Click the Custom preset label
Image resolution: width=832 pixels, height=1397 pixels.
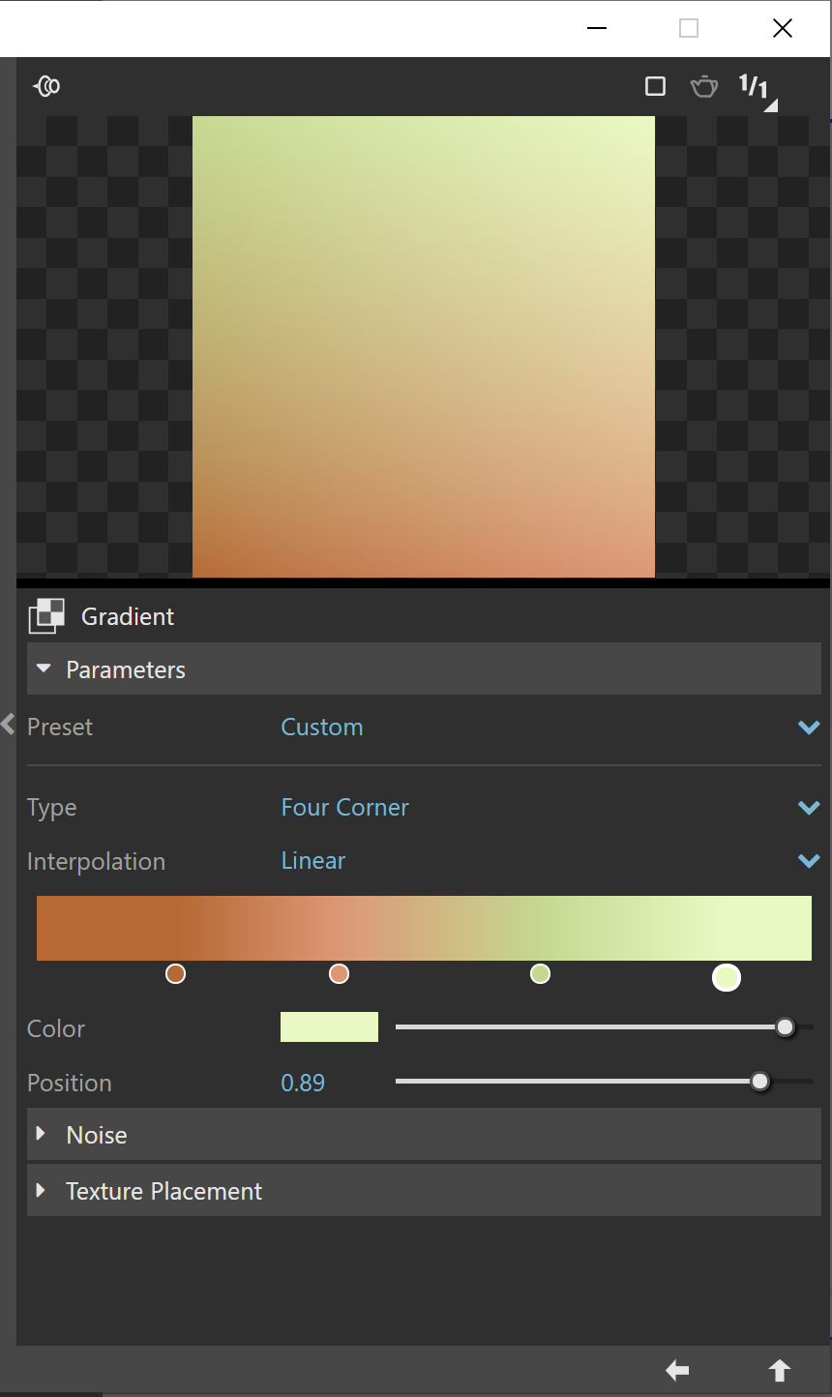[322, 727]
